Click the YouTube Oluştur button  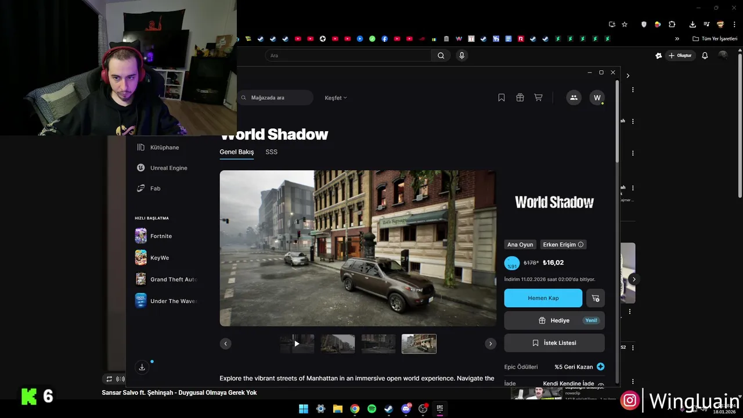click(680, 56)
